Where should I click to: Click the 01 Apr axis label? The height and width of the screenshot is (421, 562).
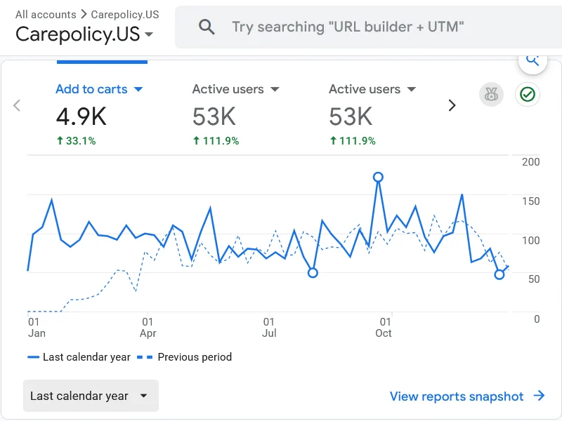pos(148,328)
